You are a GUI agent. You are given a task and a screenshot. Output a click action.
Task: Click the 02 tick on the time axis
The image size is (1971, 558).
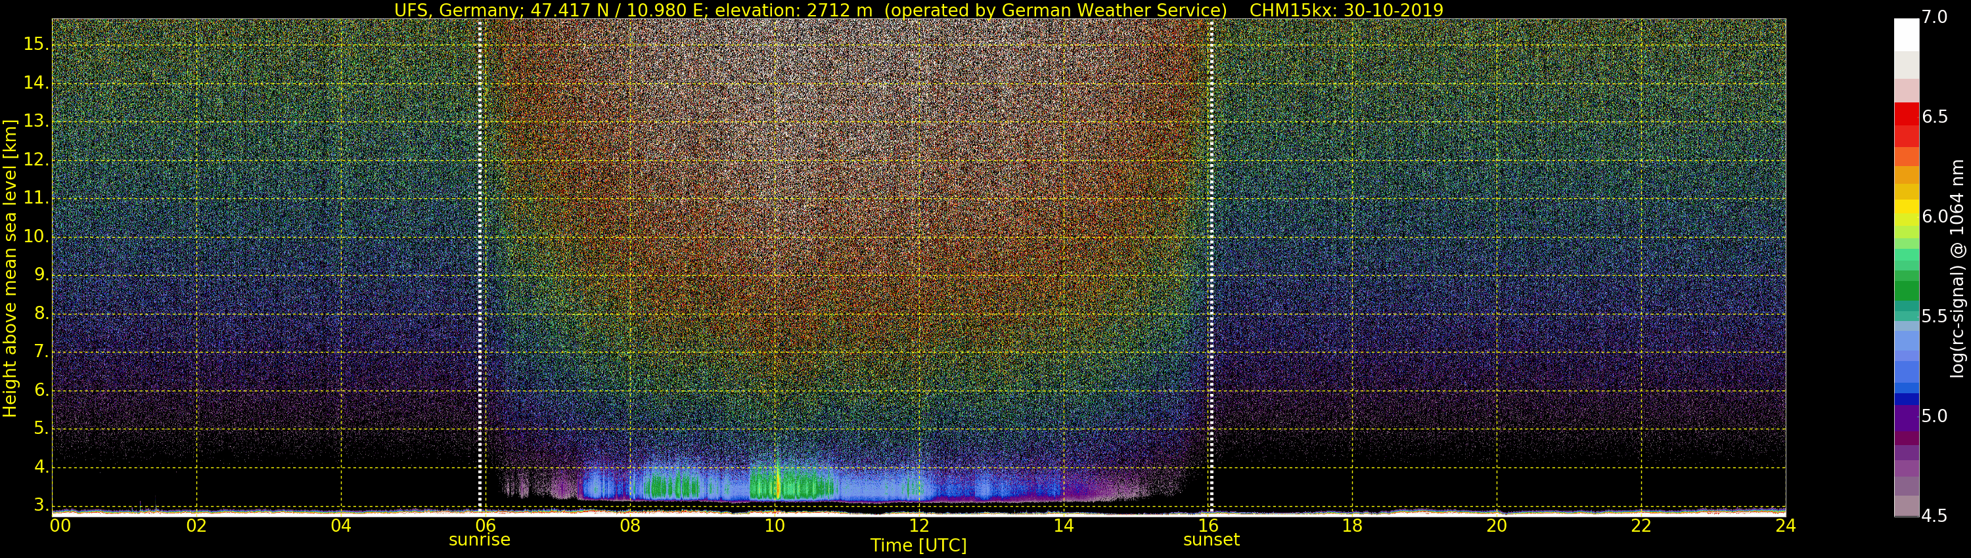click(196, 526)
